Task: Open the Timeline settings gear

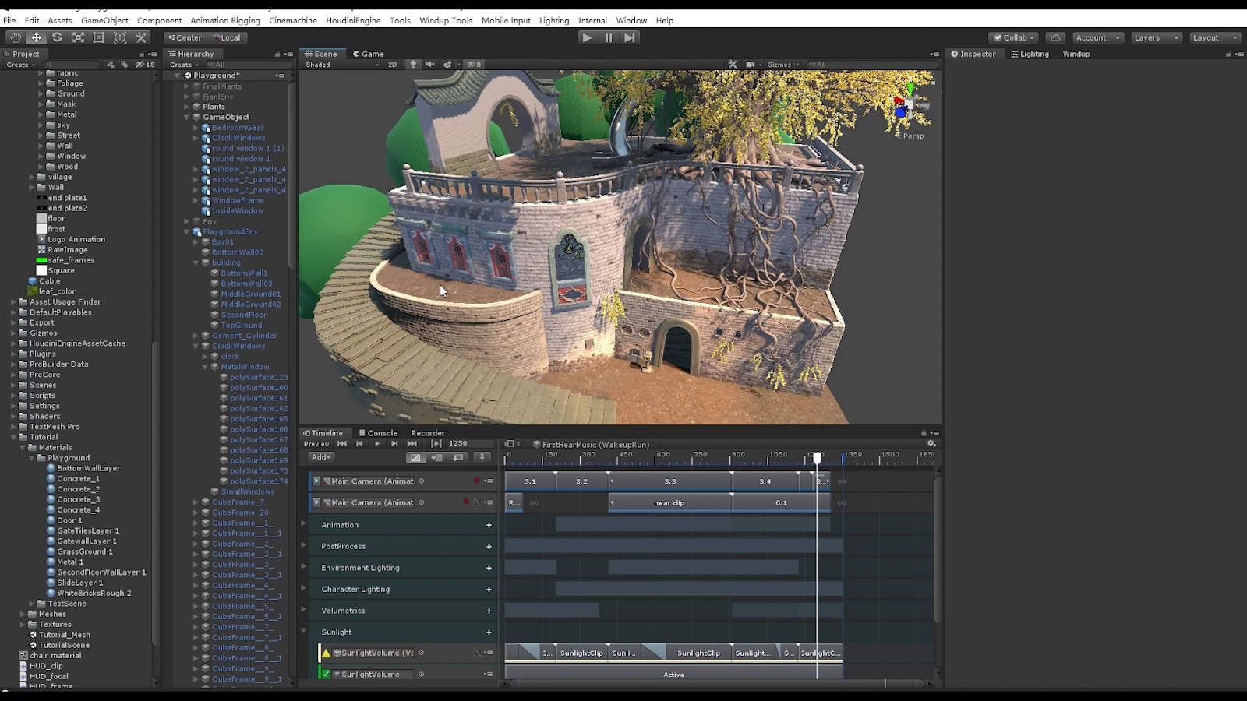Action: coord(931,444)
